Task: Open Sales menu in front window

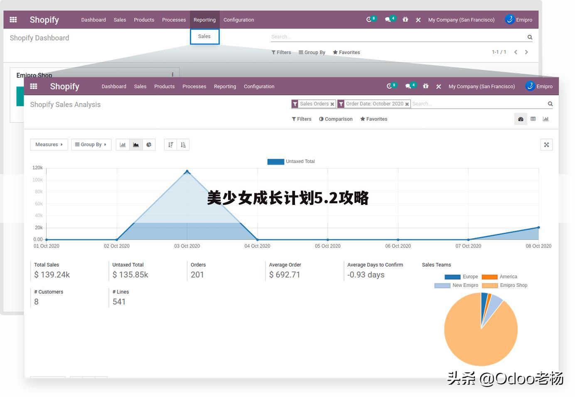Action: pyautogui.click(x=140, y=86)
